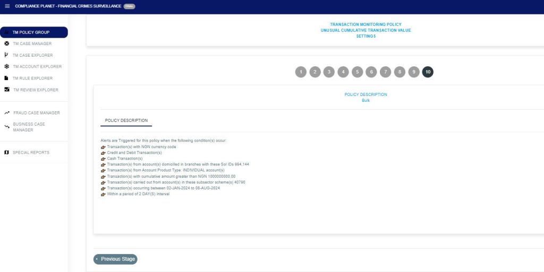Click the TM Rule Explorer icon
This screenshot has width=544, height=272.
coord(6,78)
